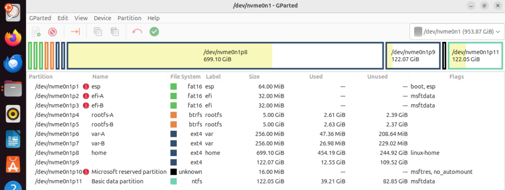The height and width of the screenshot is (190, 505).
Task: Click the Resize/Move toolbar icon
Action: point(75,32)
